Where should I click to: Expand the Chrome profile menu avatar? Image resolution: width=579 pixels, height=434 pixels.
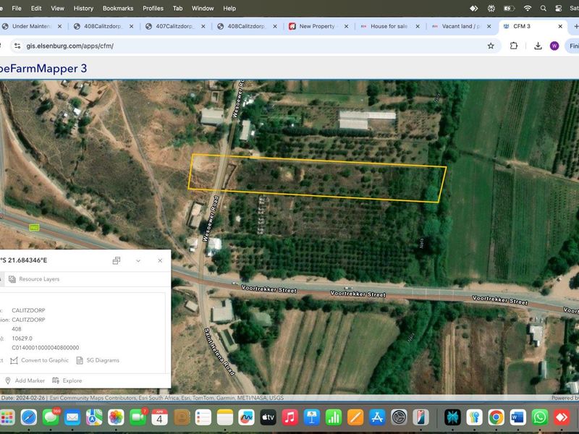click(554, 44)
